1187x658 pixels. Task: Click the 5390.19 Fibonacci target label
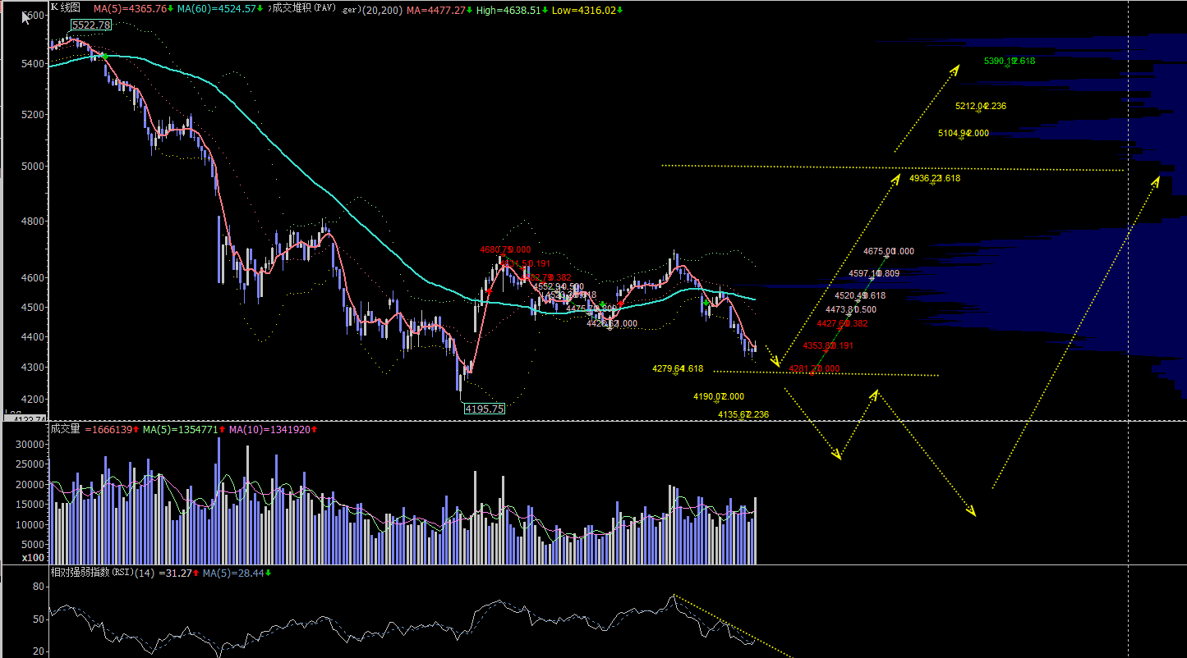[1009, 62]
